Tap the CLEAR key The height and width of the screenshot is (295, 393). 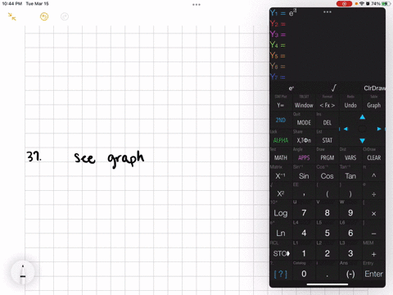[373, 158]
